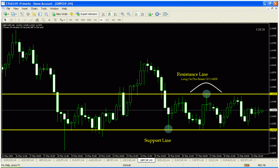Toggle Expert Advisors on or off
The width and height of the screenshot is (279, 168).
pyautogui.click(x=87, y=14)
